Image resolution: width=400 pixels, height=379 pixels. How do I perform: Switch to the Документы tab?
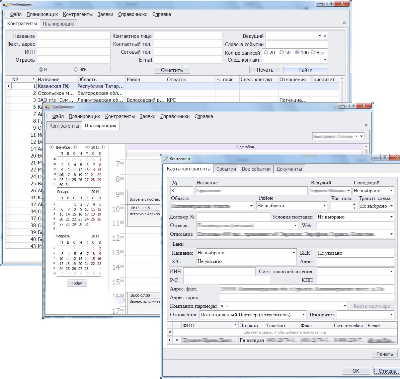[x=289, y=169]
